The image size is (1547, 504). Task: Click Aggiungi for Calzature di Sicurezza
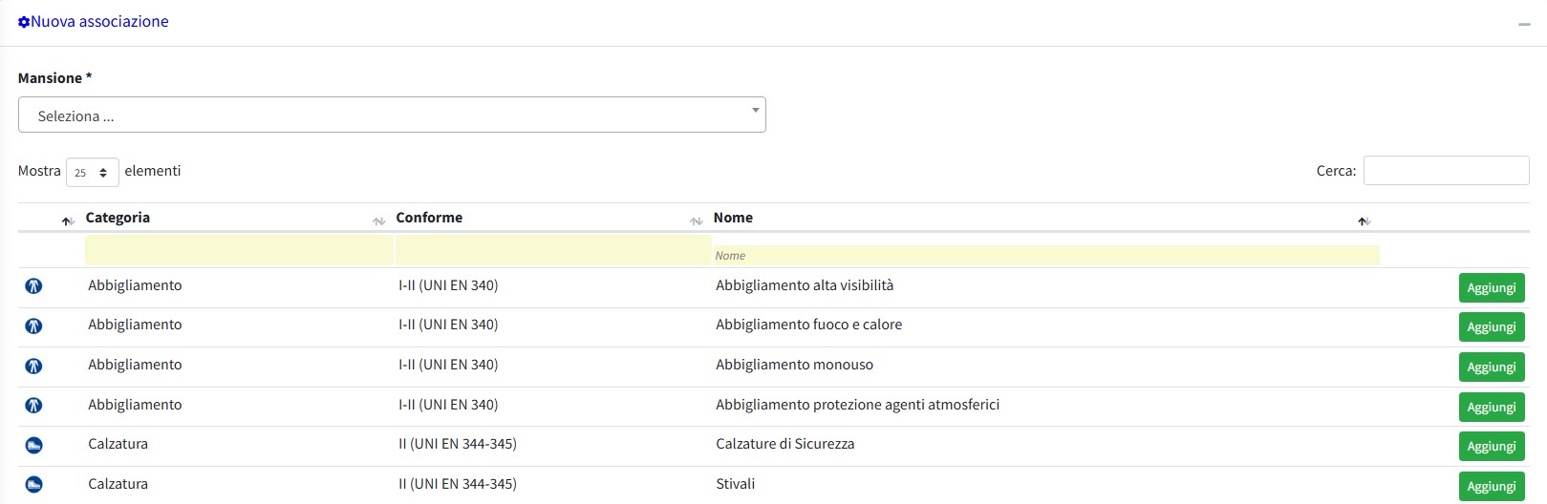coord(1491,446)
